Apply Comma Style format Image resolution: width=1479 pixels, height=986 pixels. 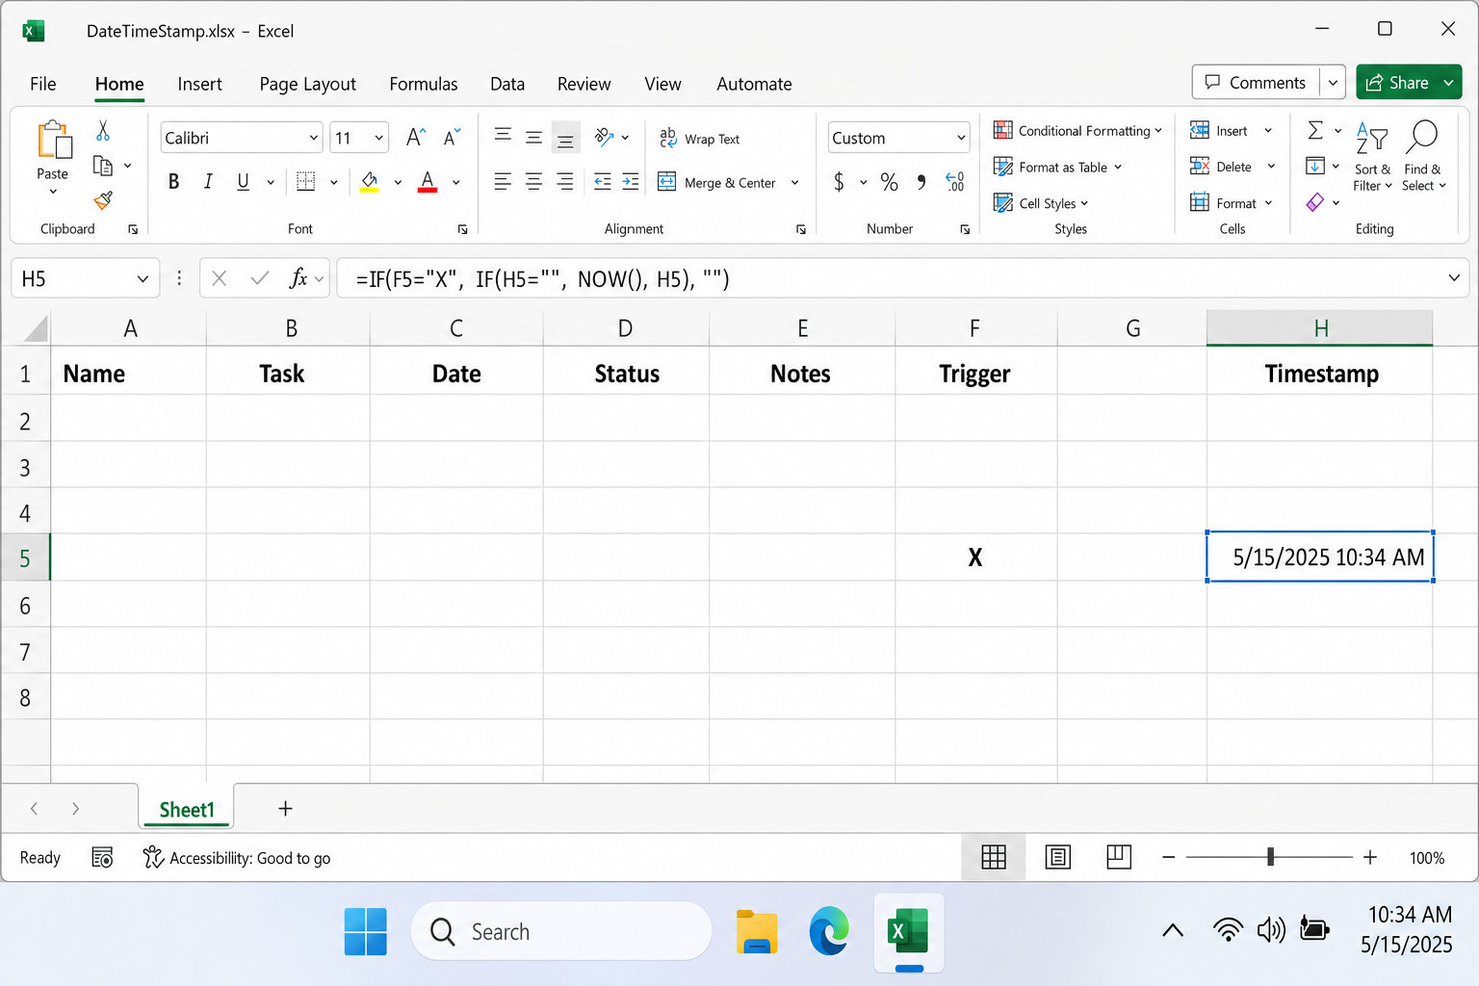(921, 182)
